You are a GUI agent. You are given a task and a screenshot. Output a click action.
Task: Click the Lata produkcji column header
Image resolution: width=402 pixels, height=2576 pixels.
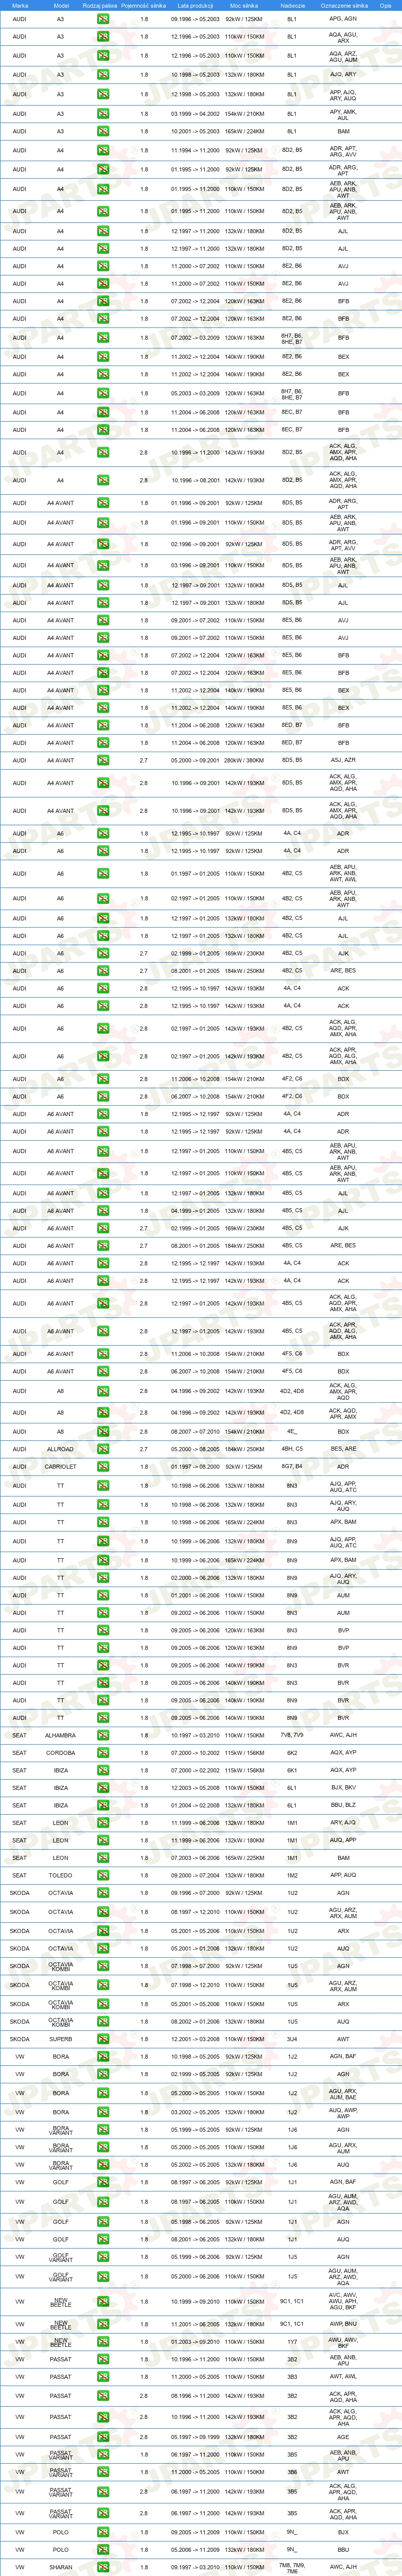click(195, 5)
